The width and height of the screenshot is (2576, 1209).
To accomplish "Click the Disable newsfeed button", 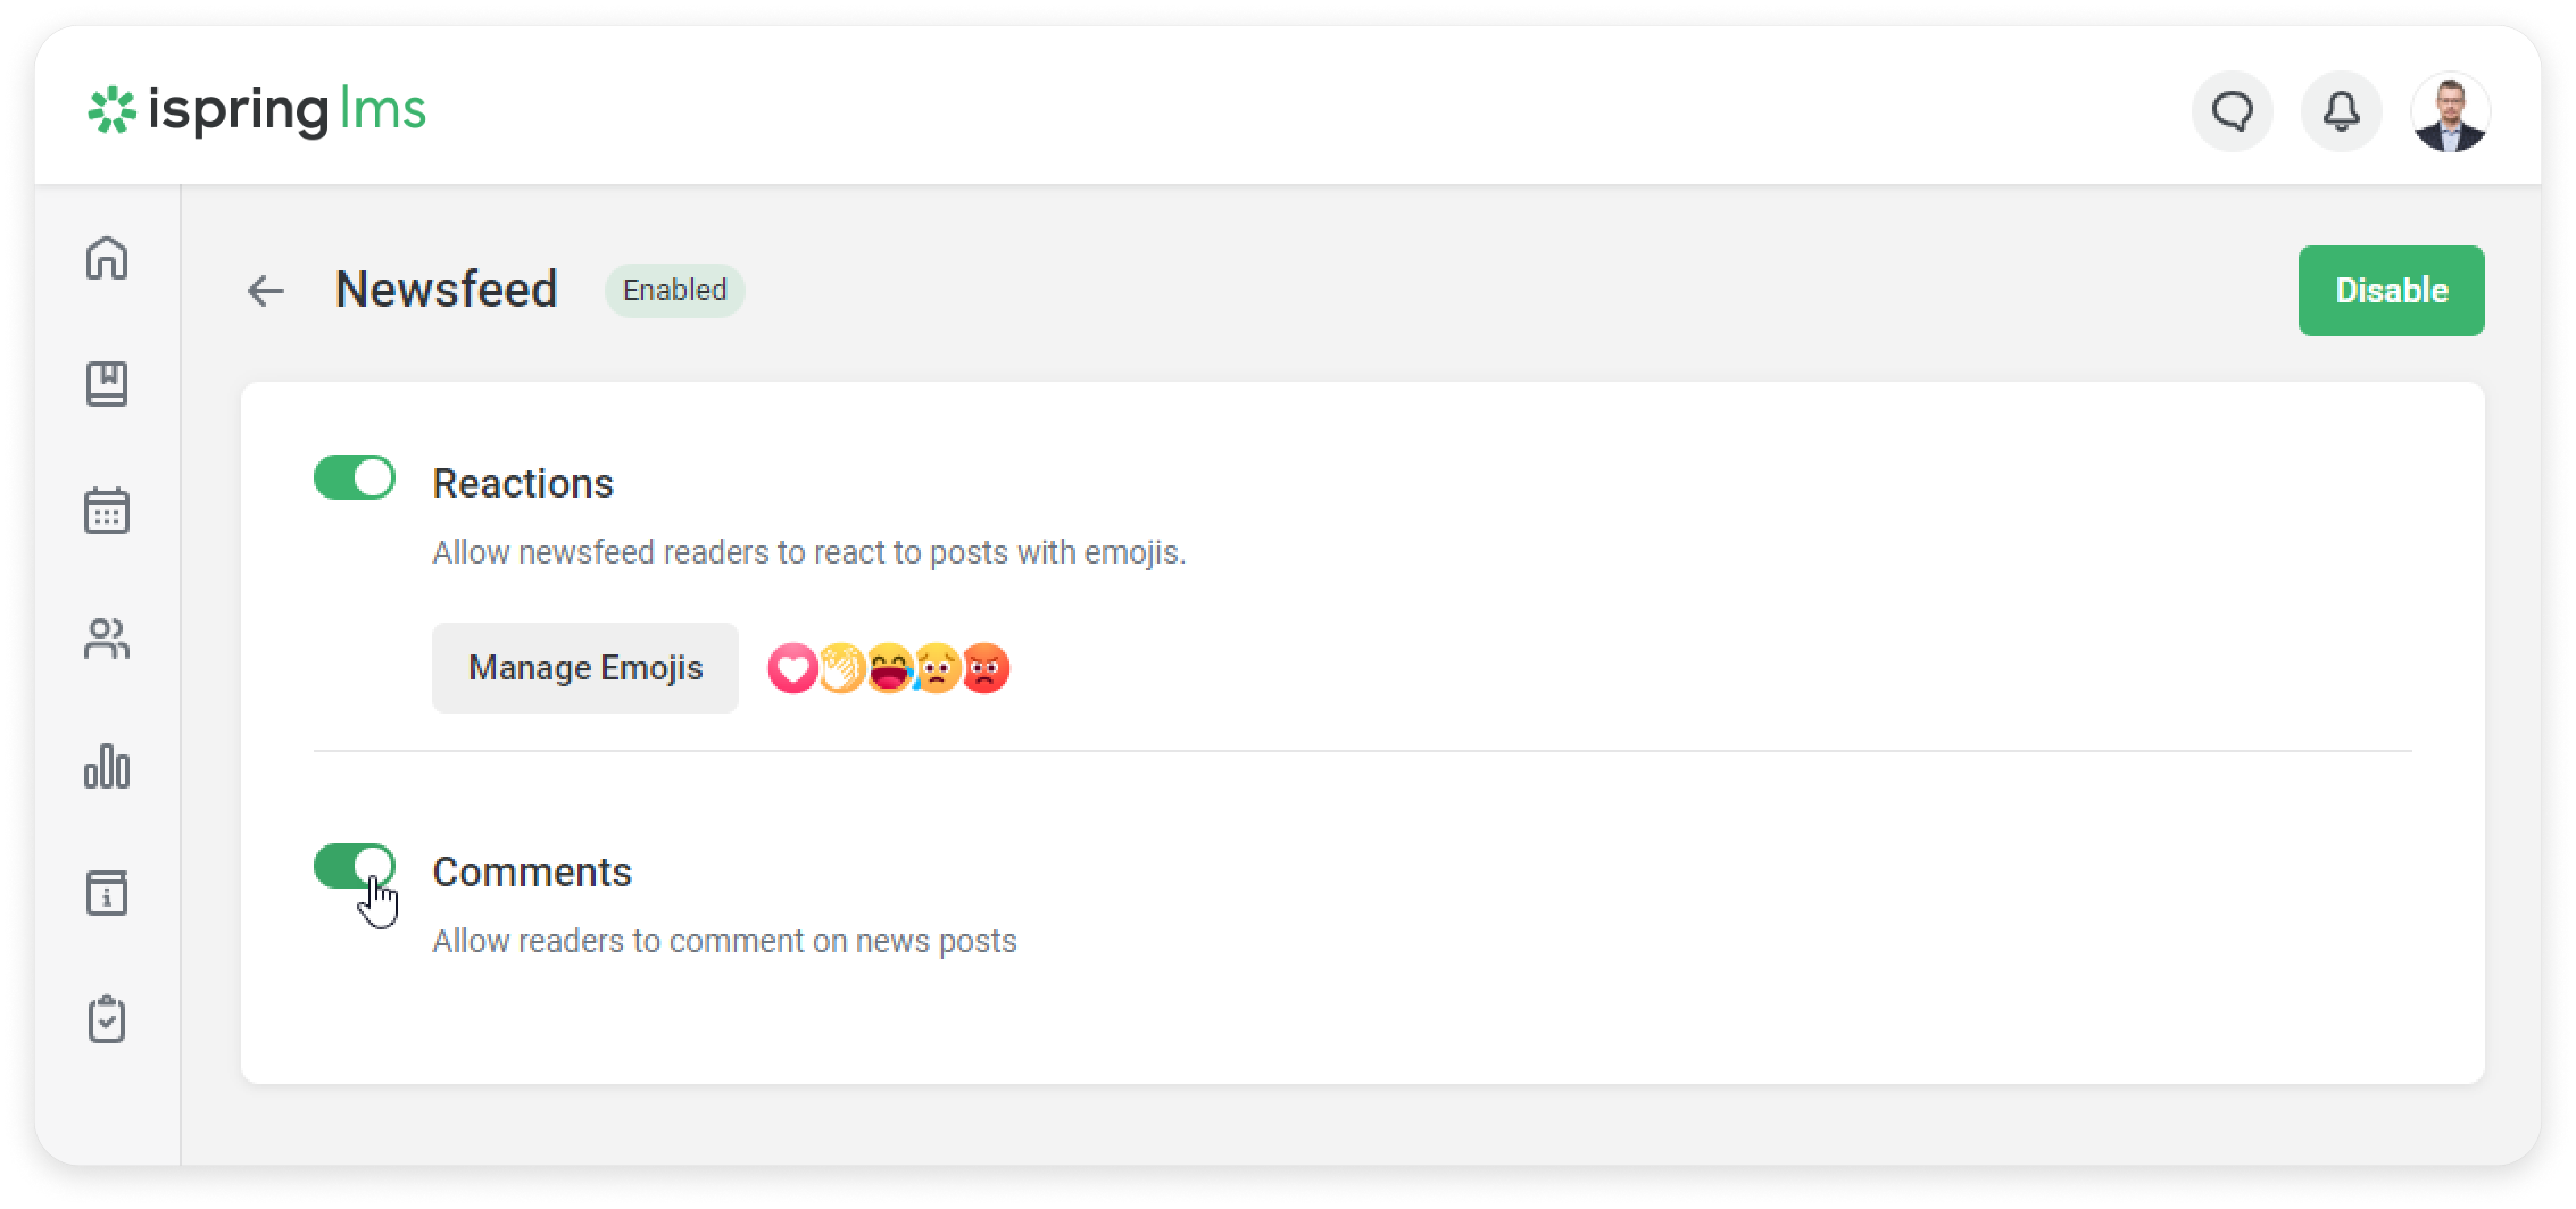I will point(2390,291).
